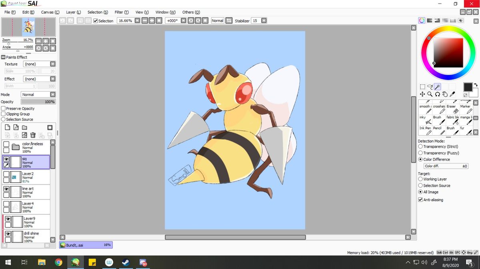This screenshot has width=480, height=269.
Task: Pick the inky brush tool
Action: point(425,120)
